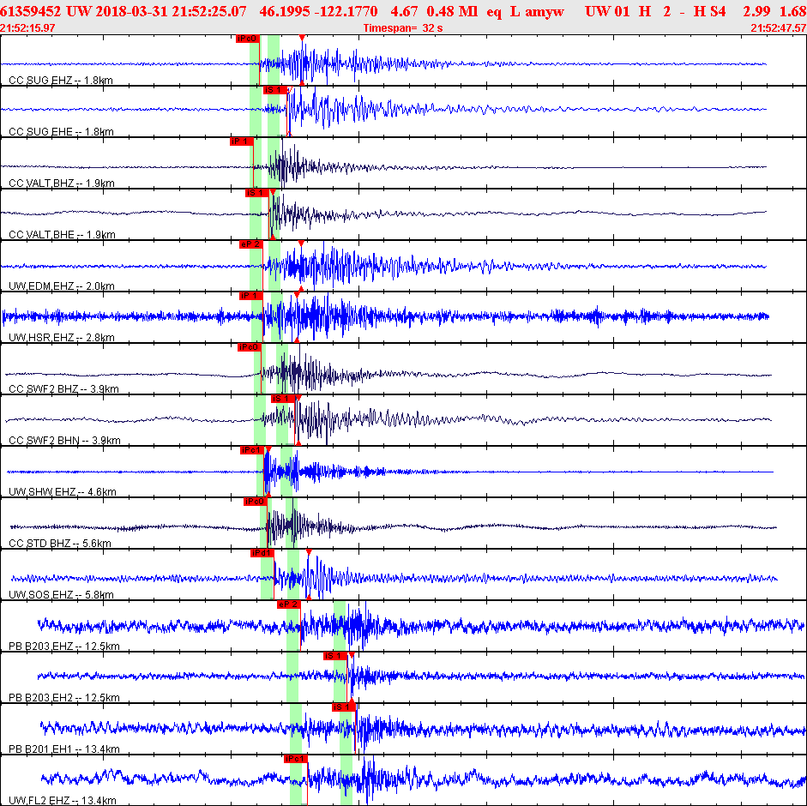This screenshot has height=806, width=807.
Task: Click the analyst name 'amyw' in header
Action: pos(545,11)
